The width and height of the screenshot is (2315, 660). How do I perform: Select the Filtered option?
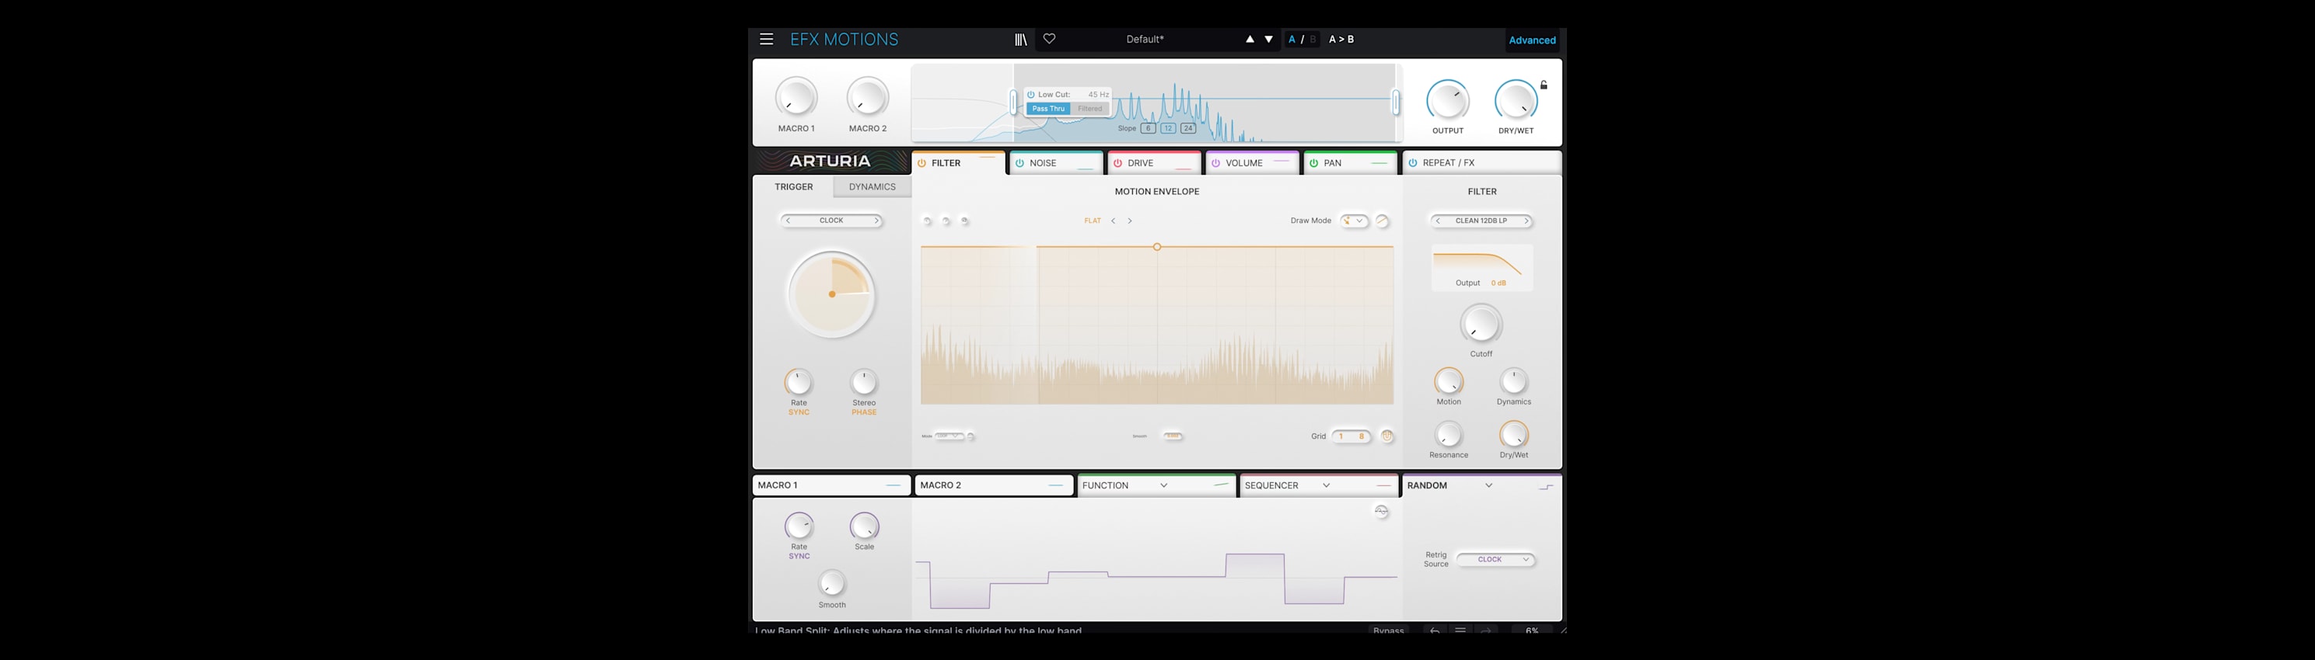tap(1089, 109)
